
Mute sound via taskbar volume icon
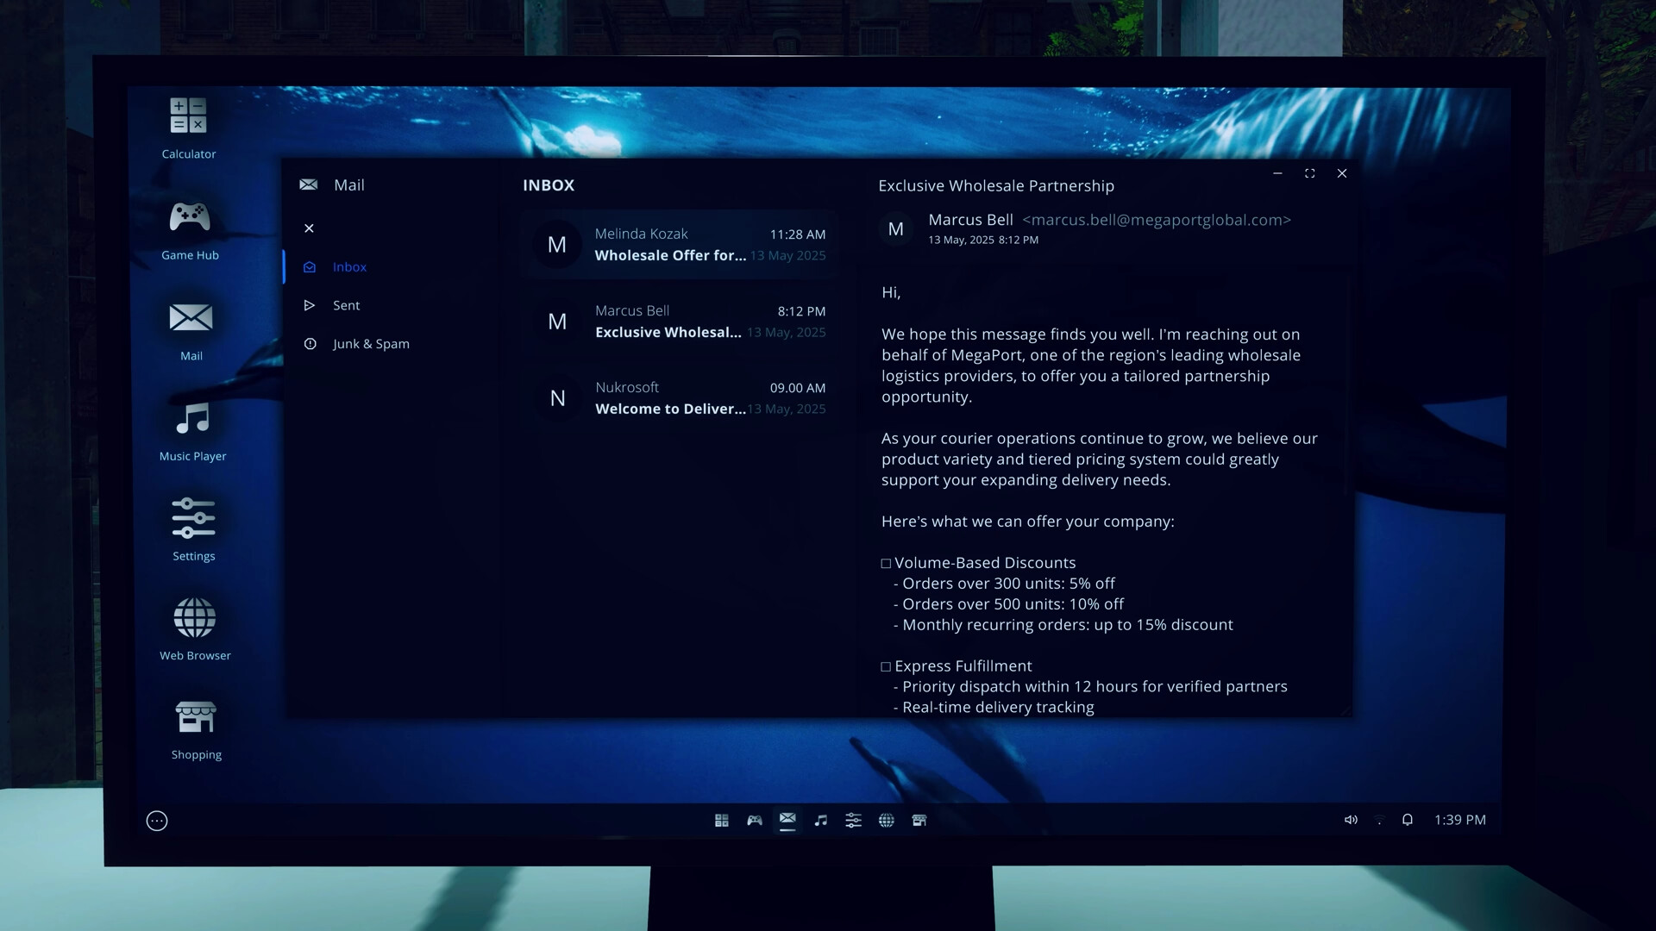pos(1351,820)
